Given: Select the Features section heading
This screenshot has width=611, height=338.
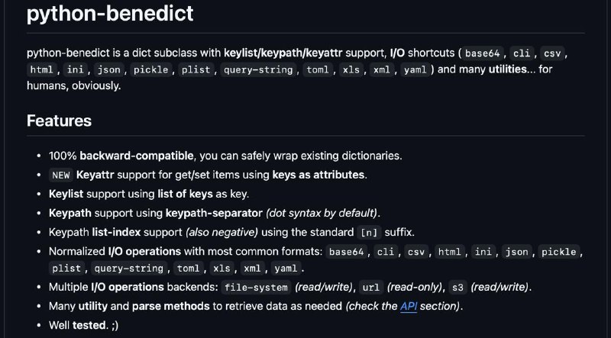Looking at the screenshot, I should pos(60,121).
